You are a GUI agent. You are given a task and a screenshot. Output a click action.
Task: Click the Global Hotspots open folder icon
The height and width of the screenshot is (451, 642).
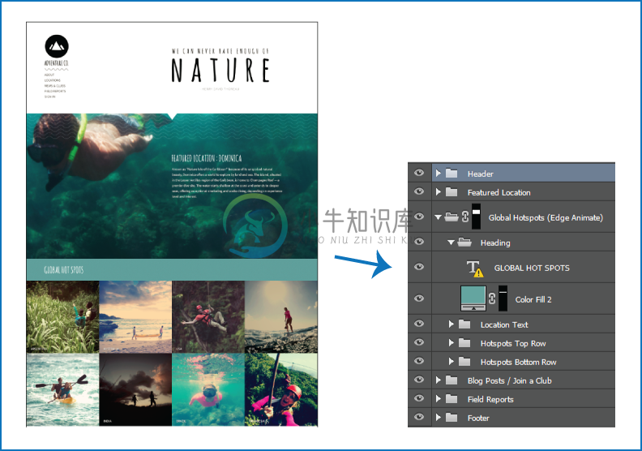point(452,217)
